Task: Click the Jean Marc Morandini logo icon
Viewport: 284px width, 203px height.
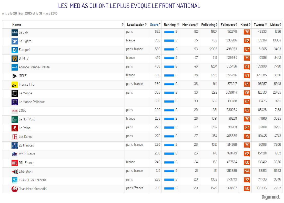Action: (15, 189)
